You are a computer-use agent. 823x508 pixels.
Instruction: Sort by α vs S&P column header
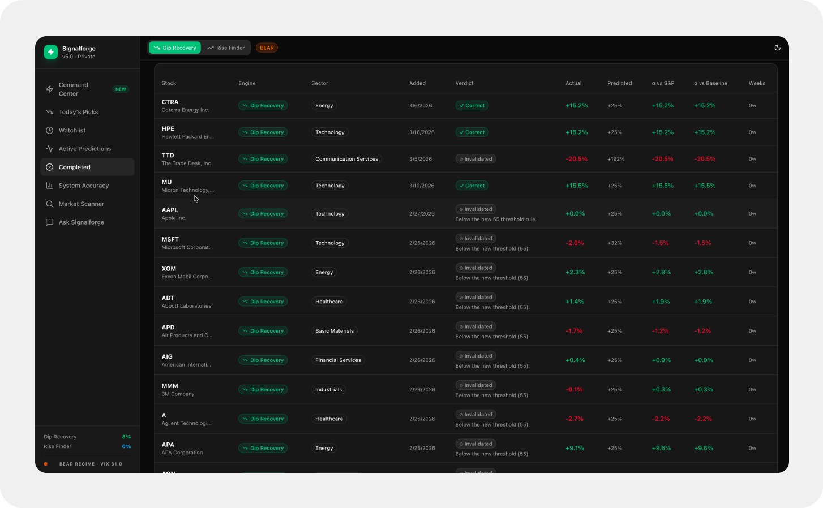tap(663, 83)
